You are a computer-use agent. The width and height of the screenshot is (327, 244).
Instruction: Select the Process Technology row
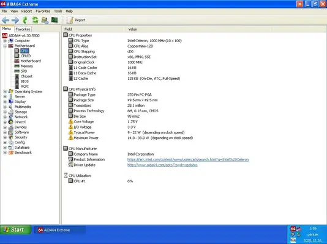[x=194, y=111]
